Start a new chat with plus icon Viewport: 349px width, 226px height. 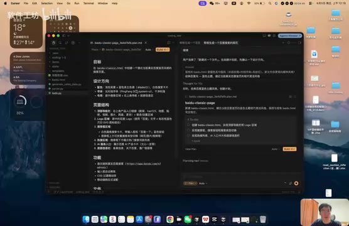[283, 43]
